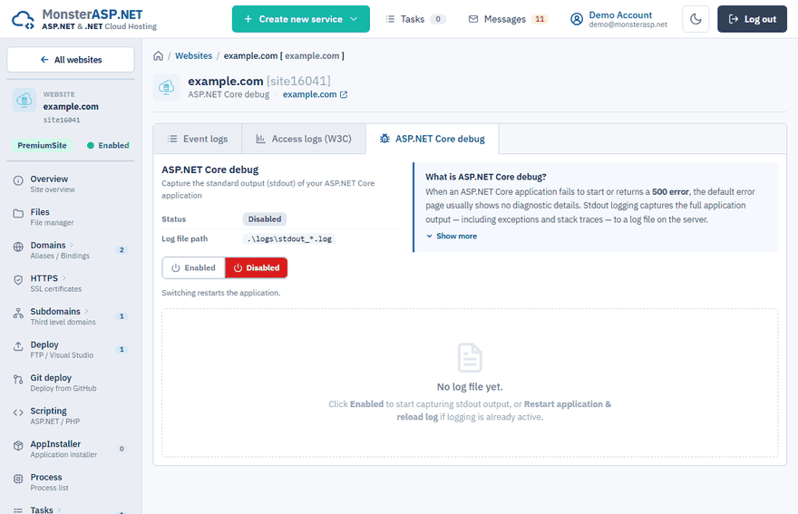Open Create new service dropdown

[301, 19]
